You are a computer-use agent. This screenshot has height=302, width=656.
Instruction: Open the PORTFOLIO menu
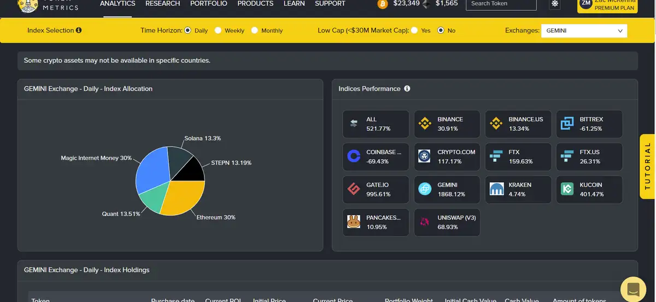(208, 4)
